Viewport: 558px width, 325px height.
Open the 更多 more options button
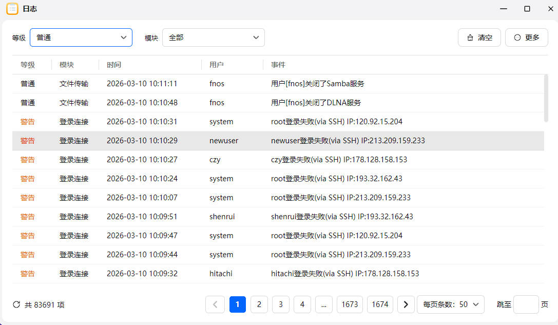tap(526, 37)
